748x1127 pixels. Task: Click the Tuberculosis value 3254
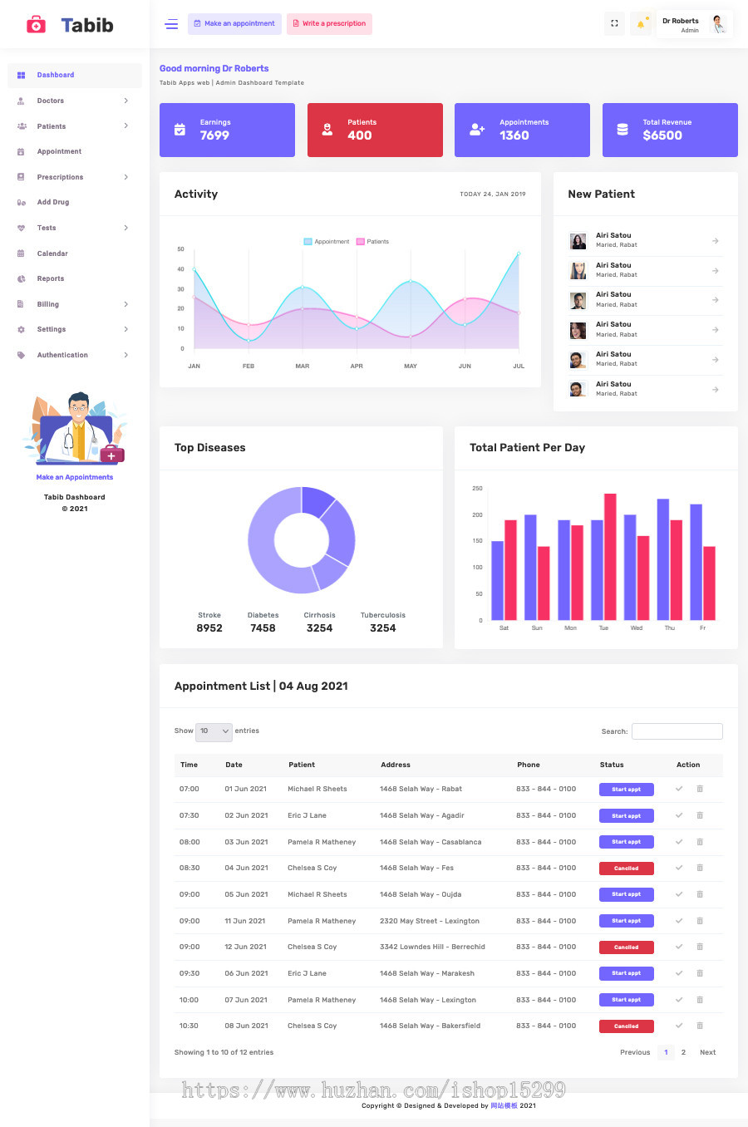click(383, 628)
